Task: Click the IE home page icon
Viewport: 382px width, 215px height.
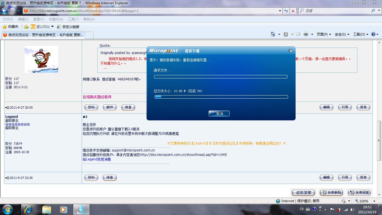Action: coord(273,34)
